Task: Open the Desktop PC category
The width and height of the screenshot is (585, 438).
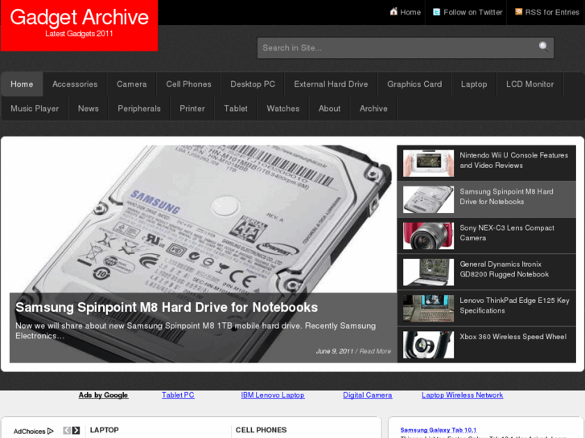Action: tap(253, 84)
